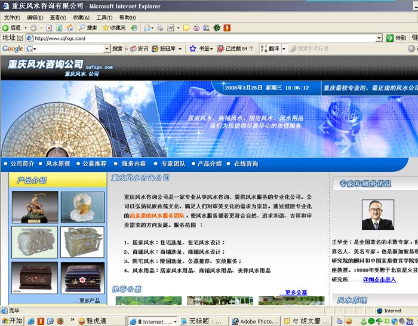
Task: Open the 收藏(A) menu
Action: click(x=81, y=17)
